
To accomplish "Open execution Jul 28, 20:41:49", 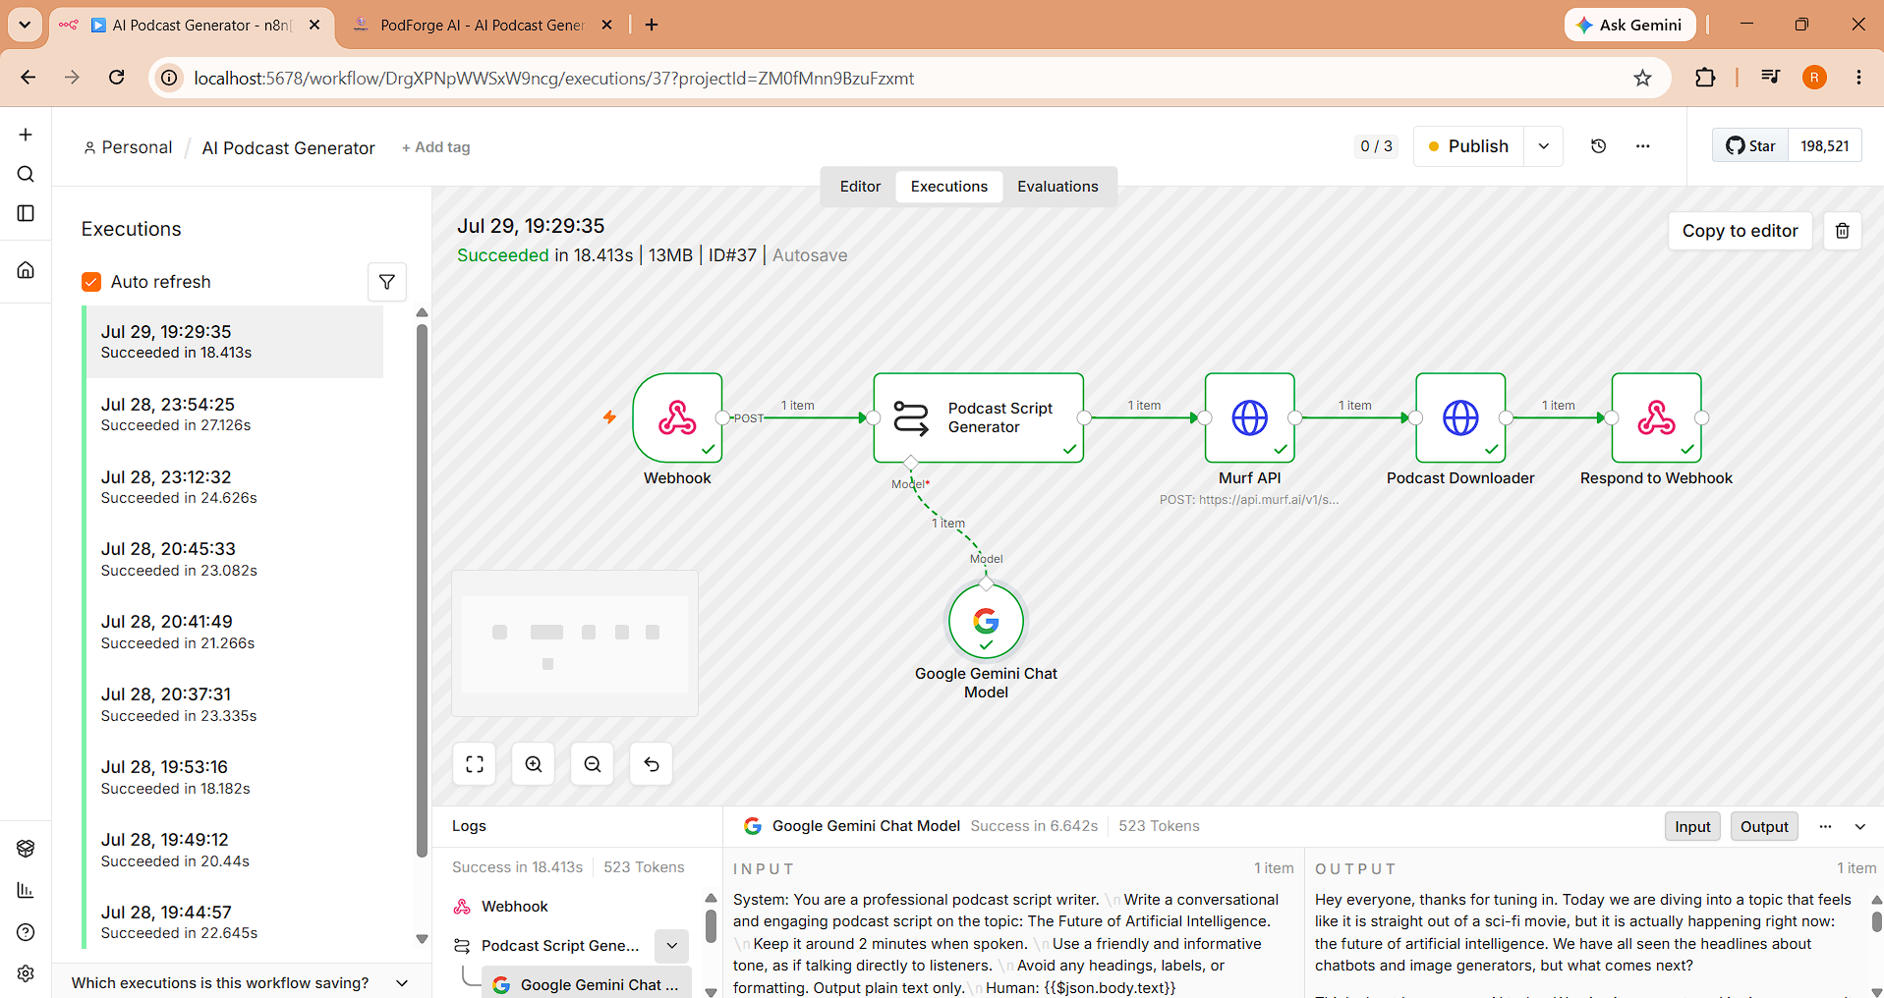I will 234,632.
